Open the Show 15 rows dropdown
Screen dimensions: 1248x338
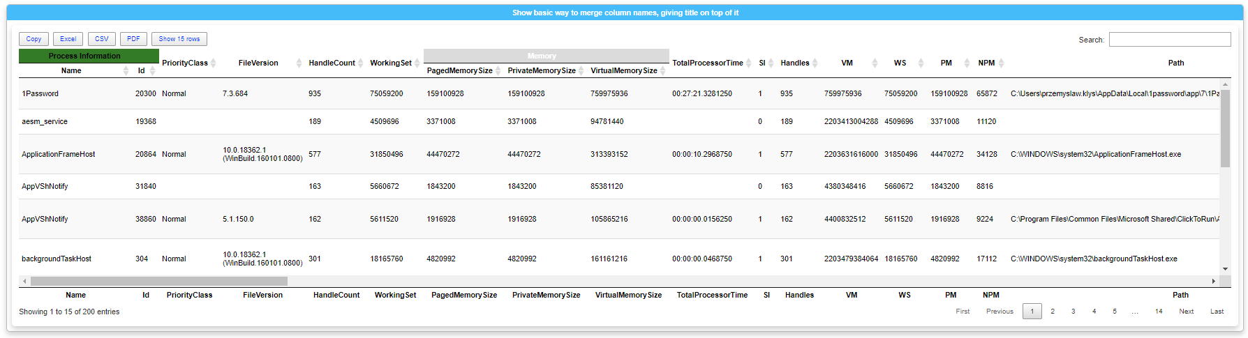tap(179, 39)
